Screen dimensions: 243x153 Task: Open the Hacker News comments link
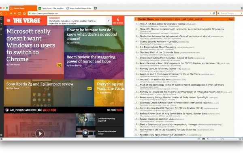click(167, 19)
